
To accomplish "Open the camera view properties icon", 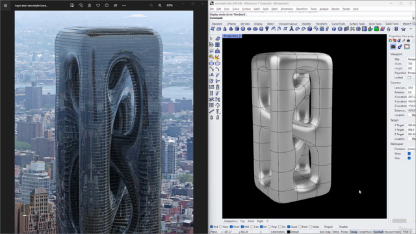I will click(393, 47).
